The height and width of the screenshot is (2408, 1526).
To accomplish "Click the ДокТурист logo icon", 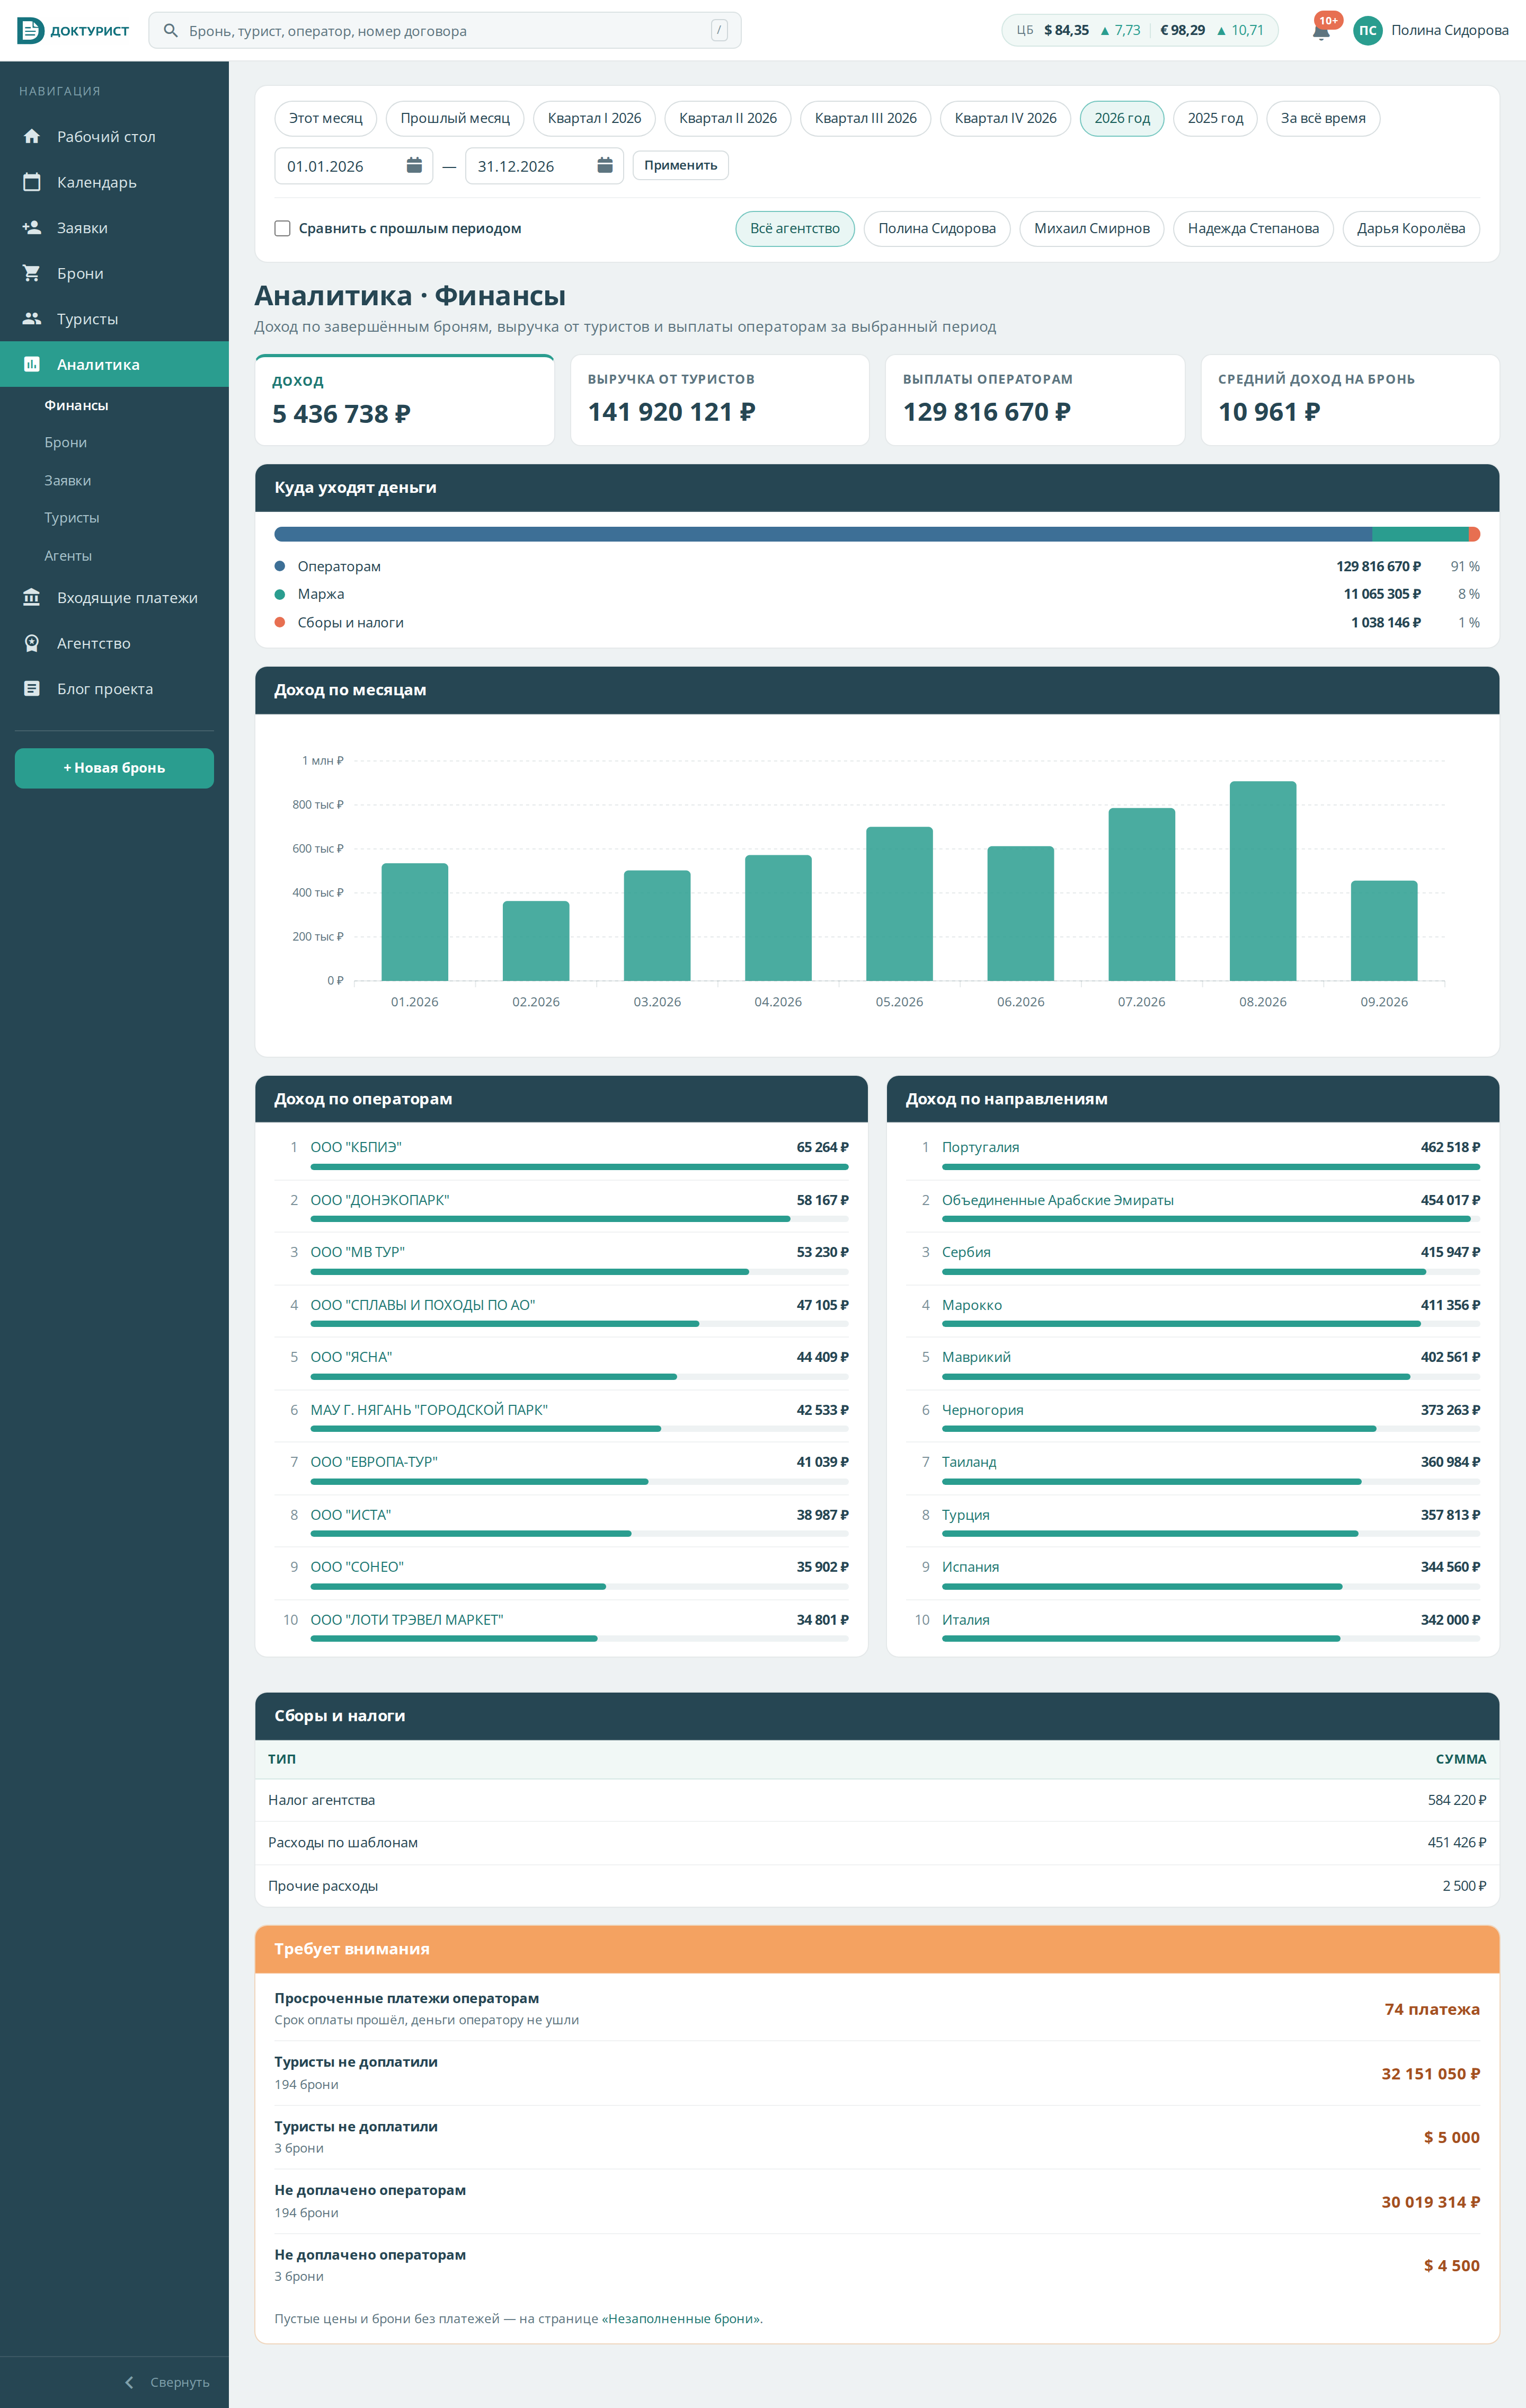I will (31, 30).
